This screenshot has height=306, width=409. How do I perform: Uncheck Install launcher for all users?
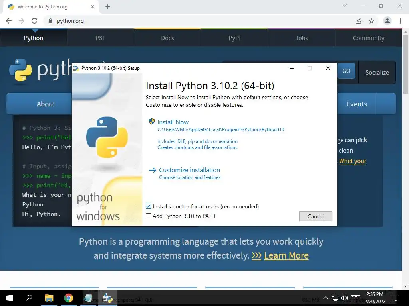149,206
